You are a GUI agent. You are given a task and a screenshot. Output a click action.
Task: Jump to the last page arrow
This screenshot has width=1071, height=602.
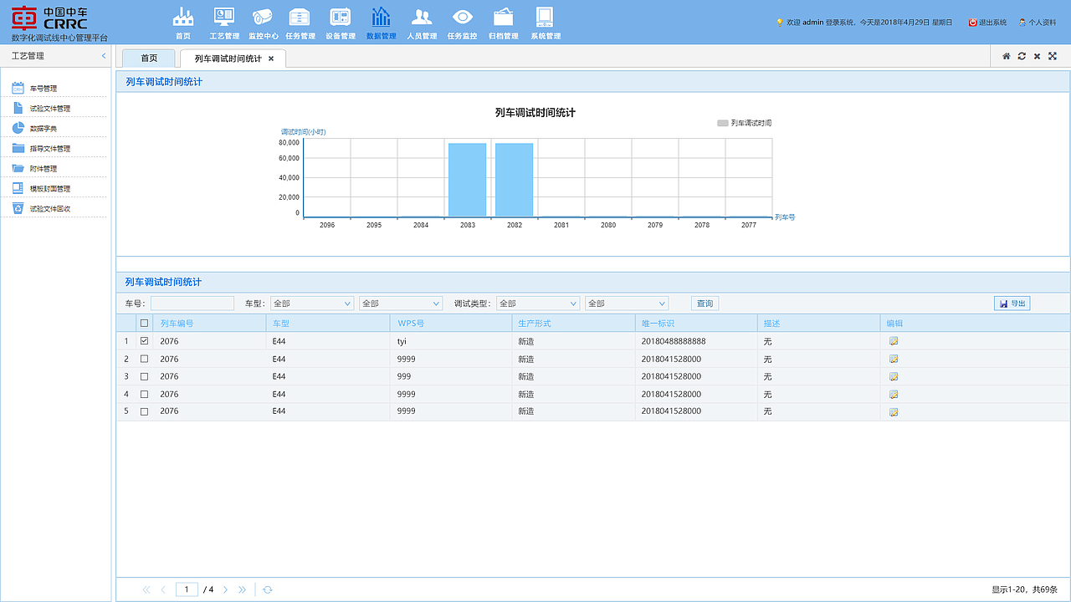242,589
